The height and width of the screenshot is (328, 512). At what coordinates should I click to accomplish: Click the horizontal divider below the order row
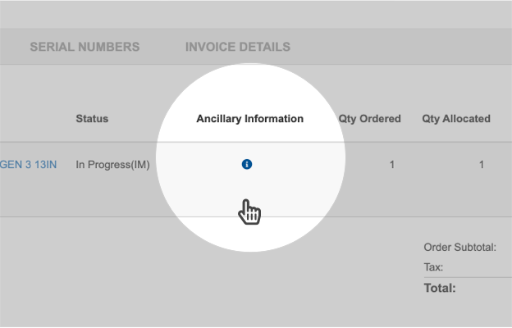coord(82,217)
